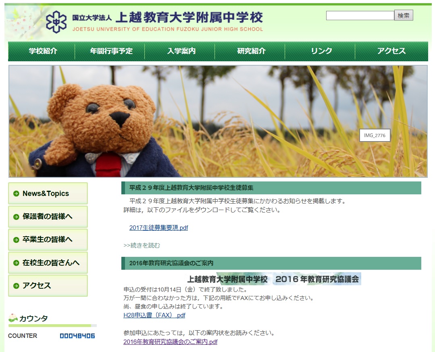Click the green arrow icon beside News&Topics

16,193
